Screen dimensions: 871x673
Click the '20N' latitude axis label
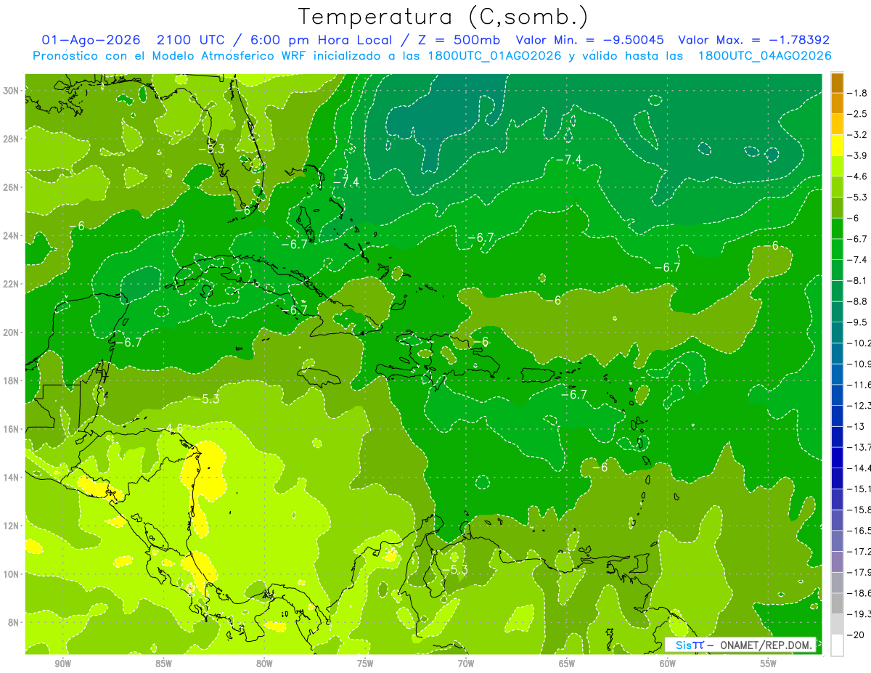[11, 333]
